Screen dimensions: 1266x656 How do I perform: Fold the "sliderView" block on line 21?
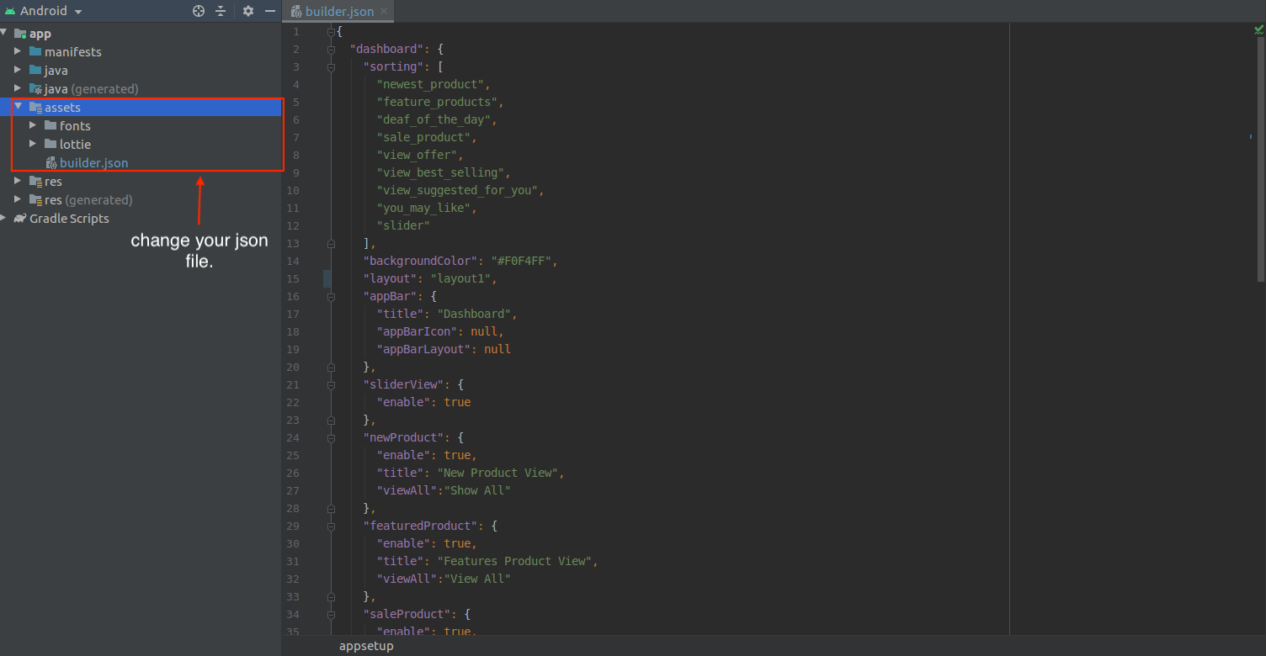(331, 385)
